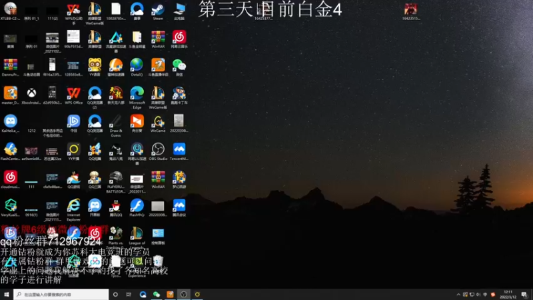Screen dimensions: 533x300
Task: Switch to OBS on taskbar
Action: [184, 294]
